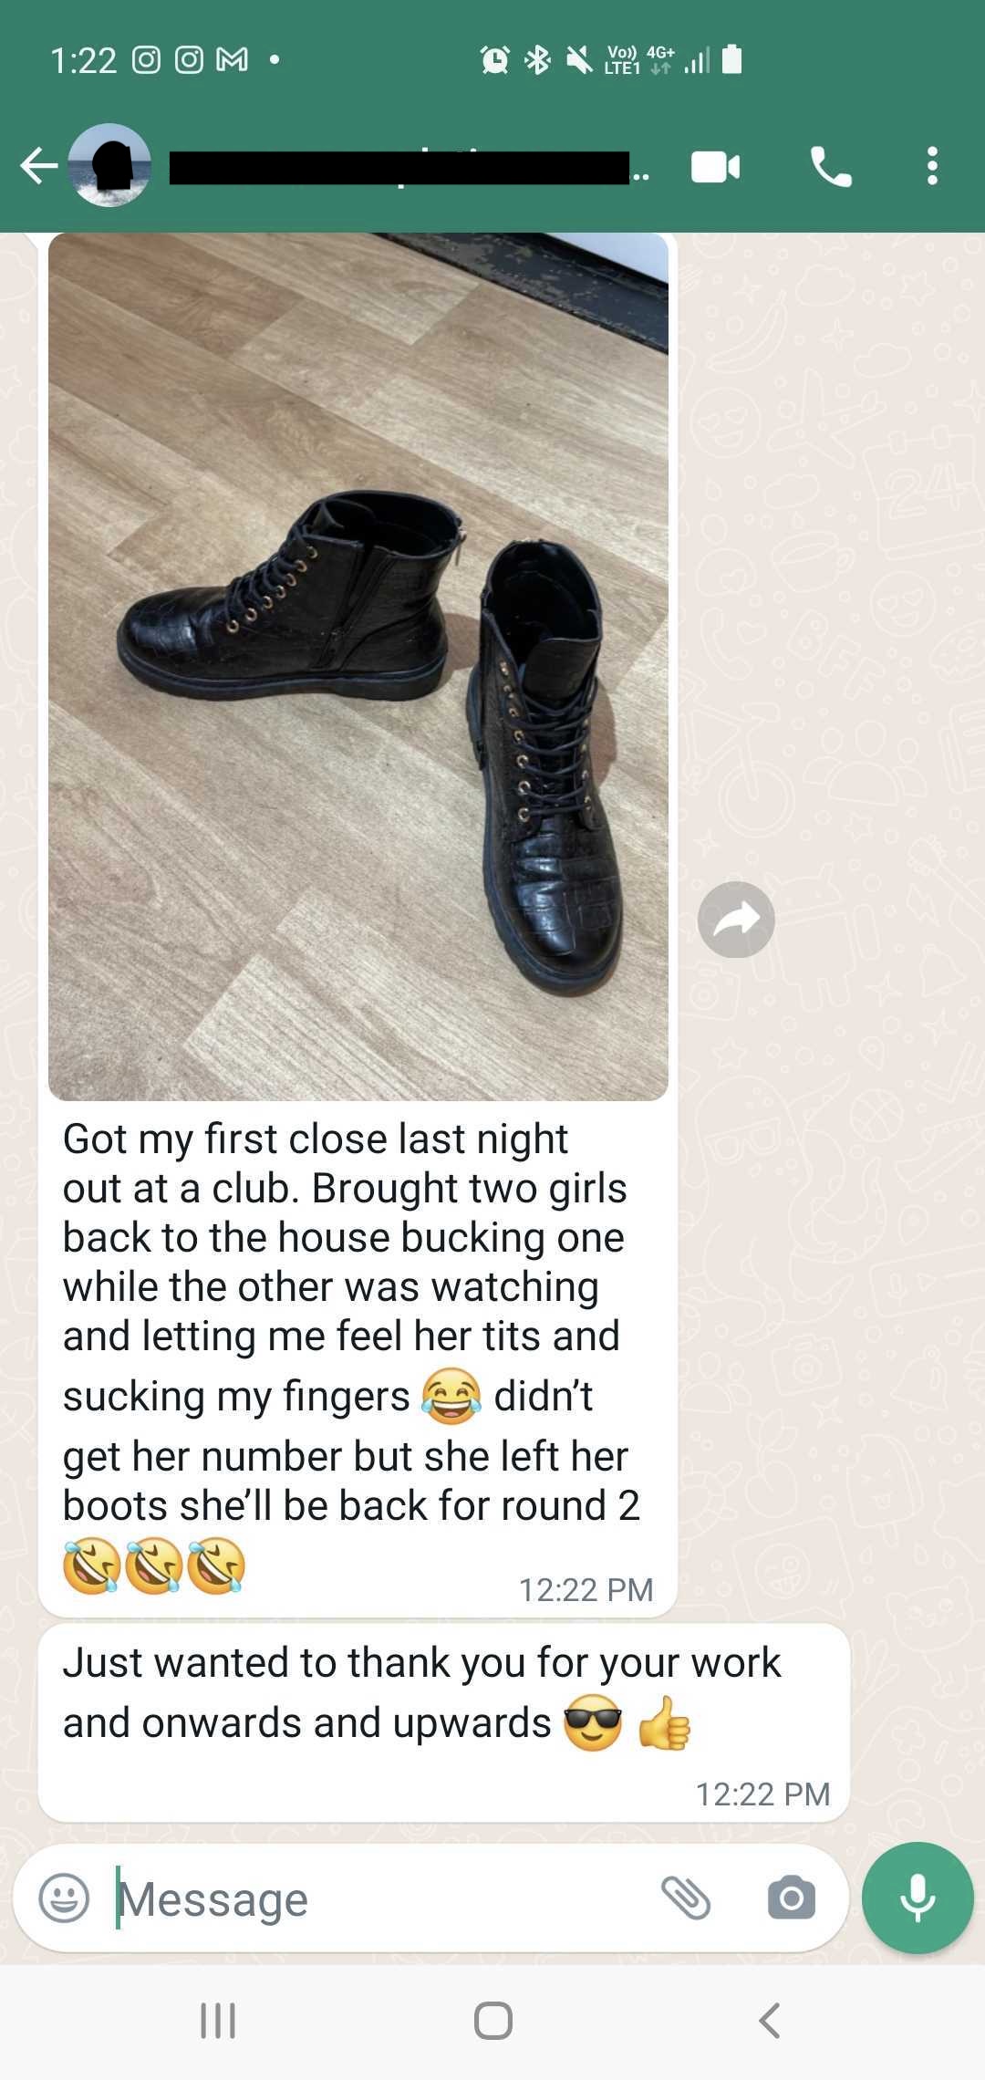
Task: Tap the Home navigation button
Action: (x=493, y=2021)
